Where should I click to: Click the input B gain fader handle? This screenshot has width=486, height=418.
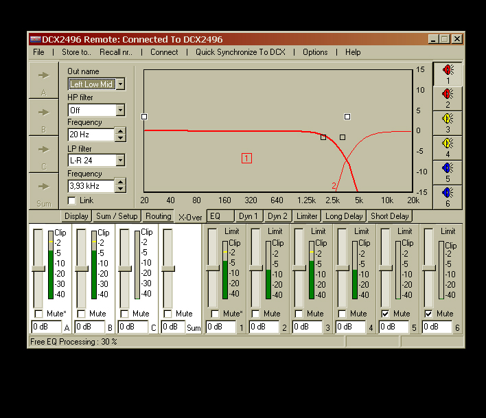point(82,268)
